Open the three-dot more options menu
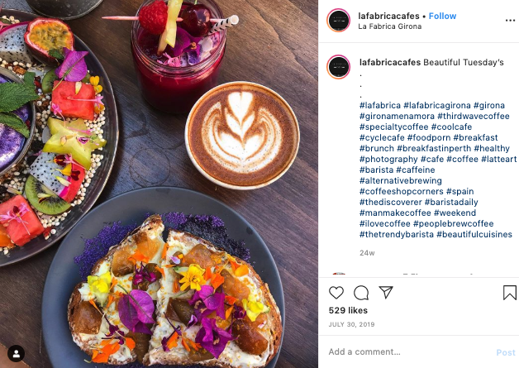 point(510,21)
